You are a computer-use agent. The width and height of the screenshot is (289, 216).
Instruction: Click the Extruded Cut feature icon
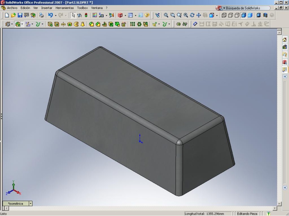coord(57,24)
